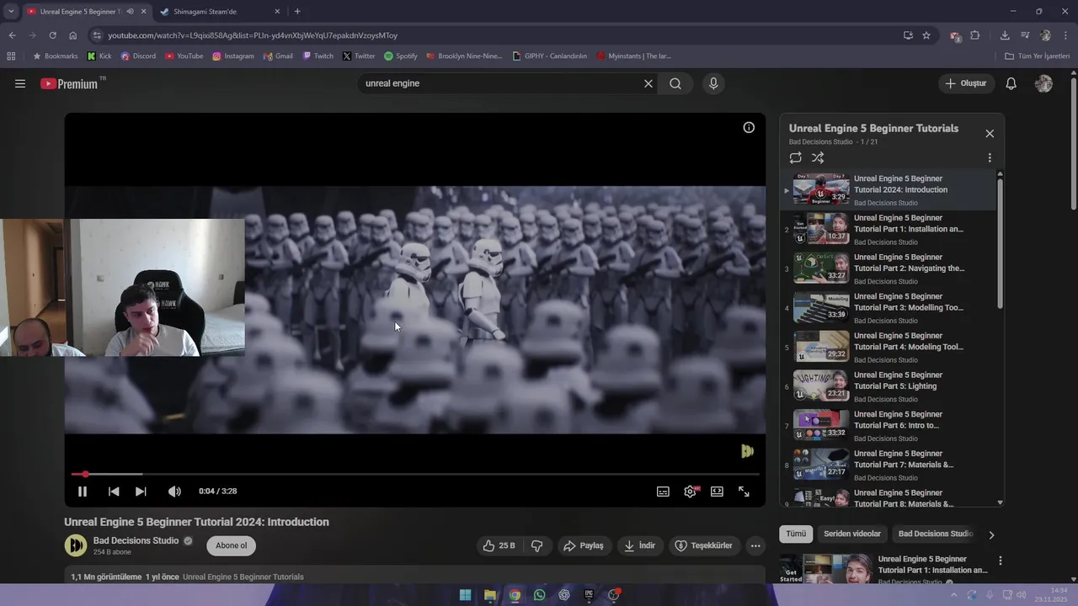Toggle subtitles on the player
1078x606 pixels.
pyautogui.click(x=663, y=492)
